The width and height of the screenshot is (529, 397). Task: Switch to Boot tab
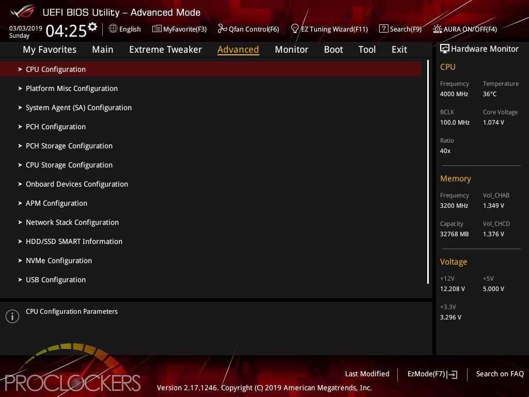pos(333,50)
